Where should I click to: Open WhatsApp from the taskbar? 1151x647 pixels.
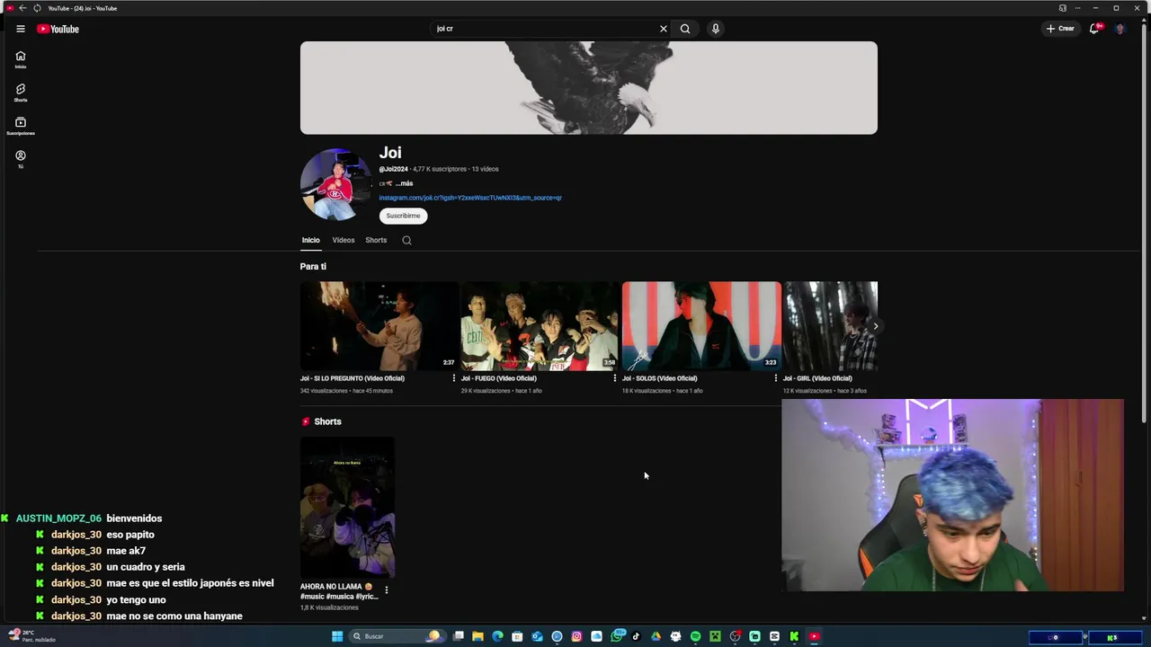click(x=617, y=636)
